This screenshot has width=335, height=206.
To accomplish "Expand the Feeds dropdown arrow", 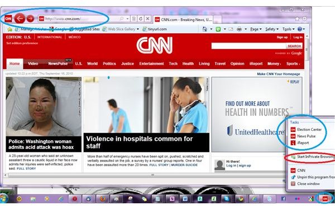I will [225, 29].
